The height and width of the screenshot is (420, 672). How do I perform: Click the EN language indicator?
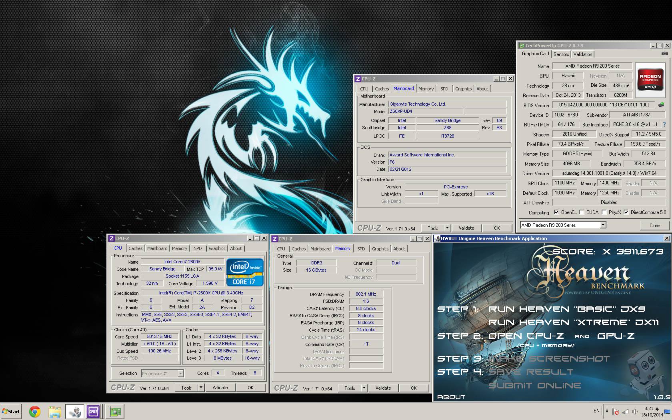click(596, 411)
